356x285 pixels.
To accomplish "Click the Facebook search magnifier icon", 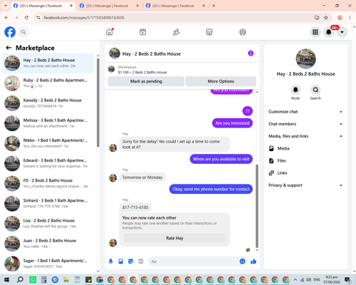I will coord(23,32).
